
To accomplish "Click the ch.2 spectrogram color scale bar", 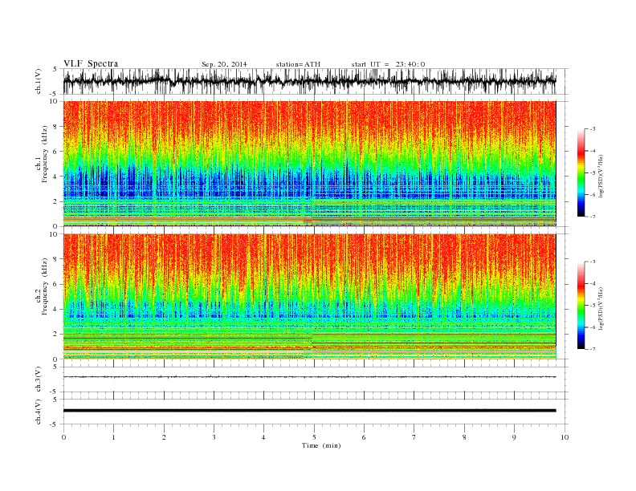I will 581,305.
